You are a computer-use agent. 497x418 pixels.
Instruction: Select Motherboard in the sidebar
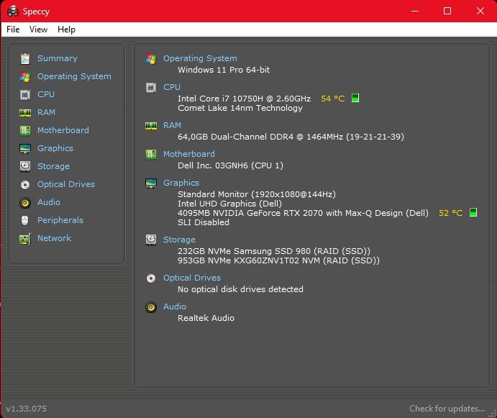[x=63, y=130]
